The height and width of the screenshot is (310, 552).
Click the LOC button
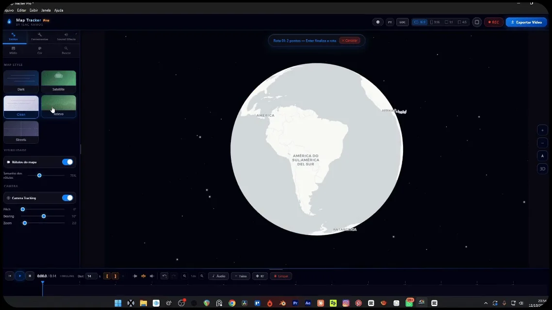pyautogui.click(x=403, y=22)
